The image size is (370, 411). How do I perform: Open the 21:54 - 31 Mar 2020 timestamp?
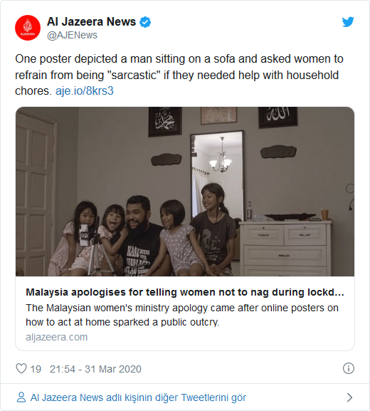pos(95,369)
